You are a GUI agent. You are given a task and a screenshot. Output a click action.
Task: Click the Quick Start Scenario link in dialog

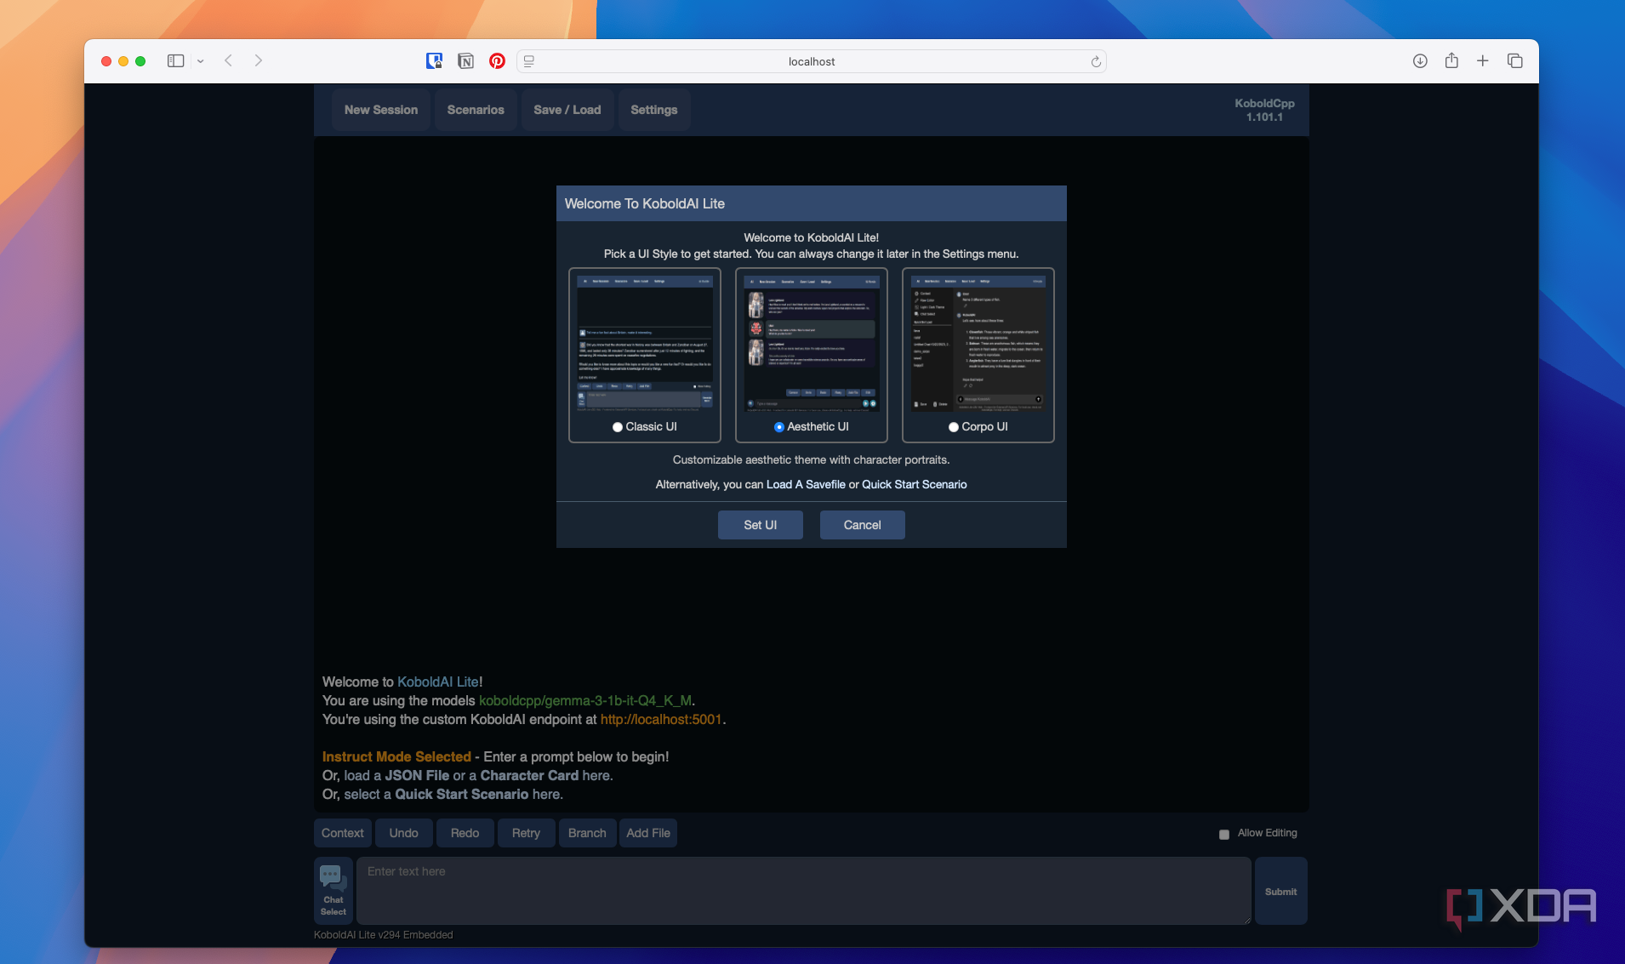[914, 484]
